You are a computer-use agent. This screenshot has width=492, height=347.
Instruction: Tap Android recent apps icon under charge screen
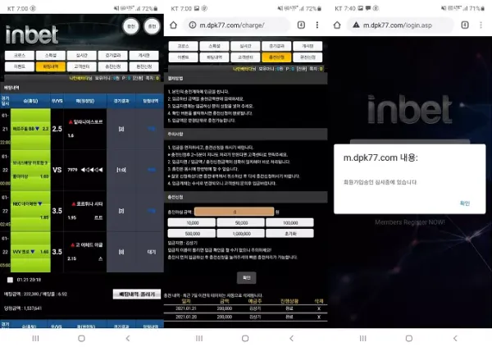pyautogui.click(x=199, y=338)
